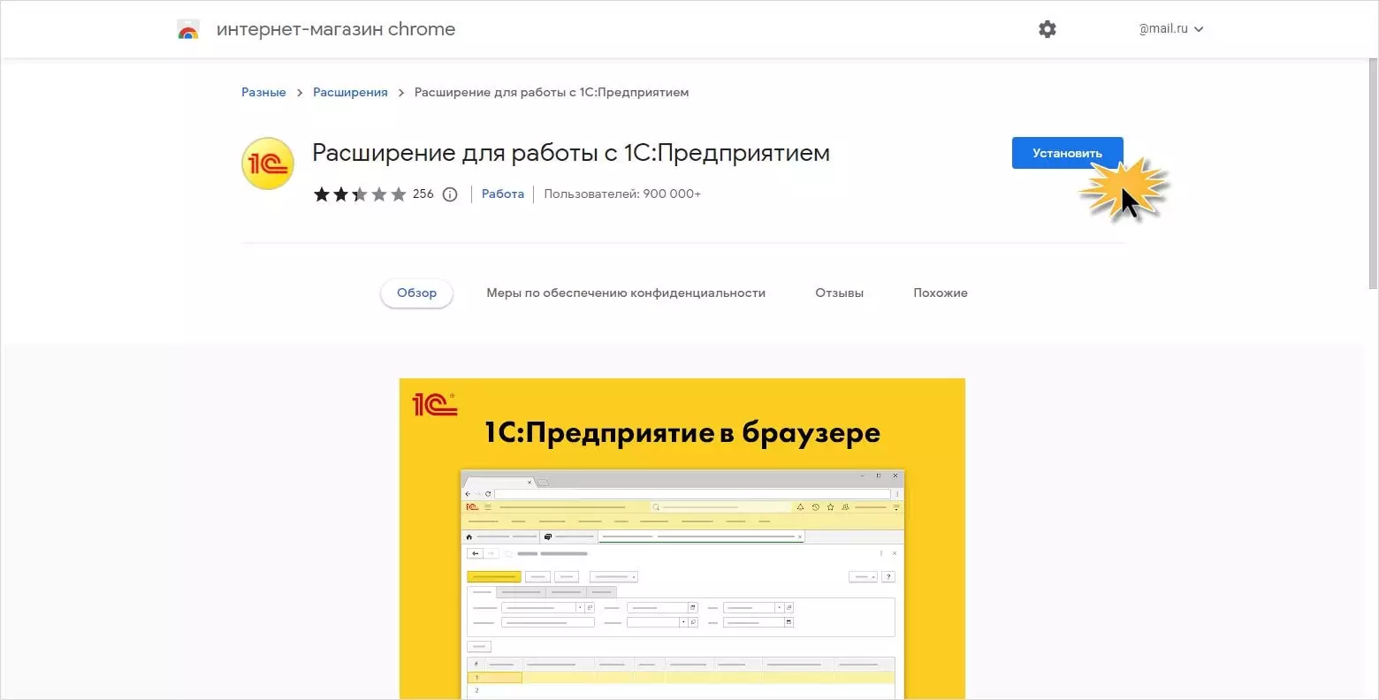Open the Расширения breadcrumb link
This screenshot has width=1379, height=700.
click(350, 93)
